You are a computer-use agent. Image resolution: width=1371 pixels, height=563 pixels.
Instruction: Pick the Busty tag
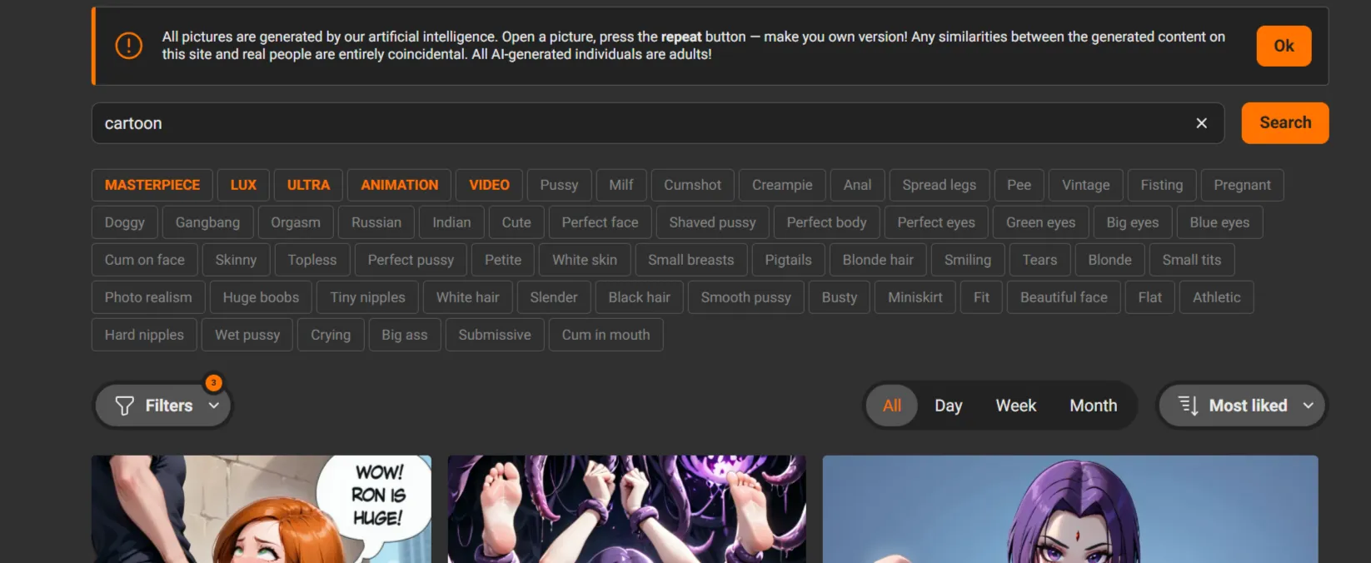839,297
